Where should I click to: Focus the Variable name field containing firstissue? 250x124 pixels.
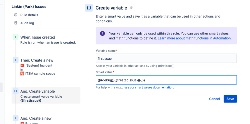point(166,58)
